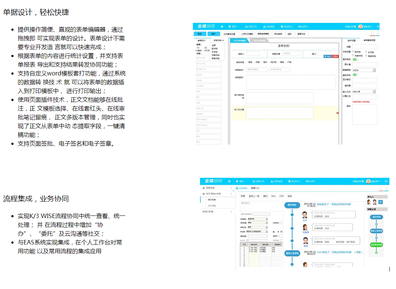Viewport: 396px width, 289px height.
Task: Click the blue plus icon to add participant
Action: [381, 202]
